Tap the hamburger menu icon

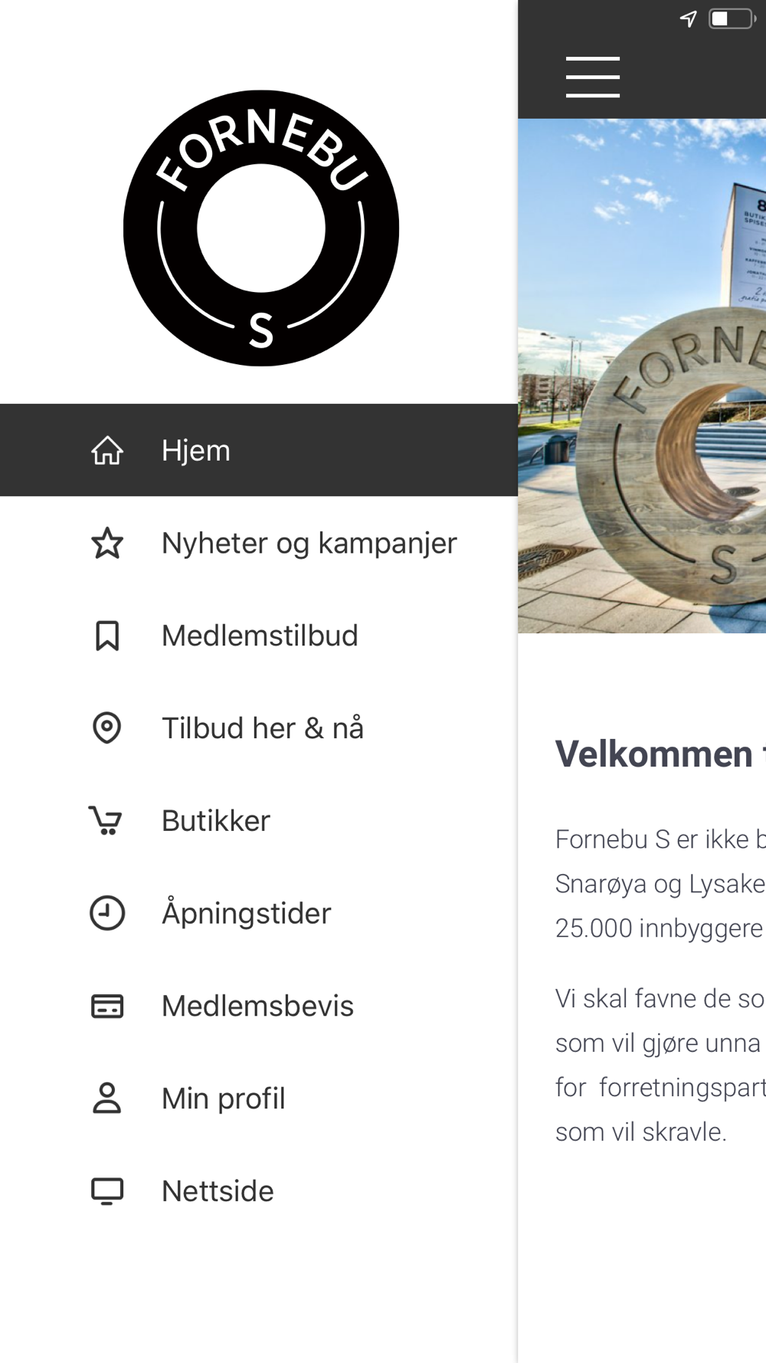592,77
